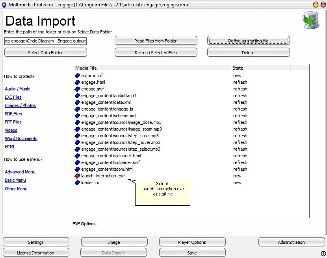The width and height of the screenshot is (327, 258).
Task: Click the blue icon next to autorun.inf
Action: point(77,76)
